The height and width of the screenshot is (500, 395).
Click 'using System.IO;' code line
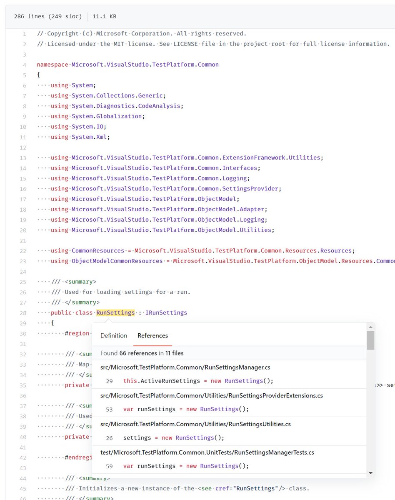point(78,126)
